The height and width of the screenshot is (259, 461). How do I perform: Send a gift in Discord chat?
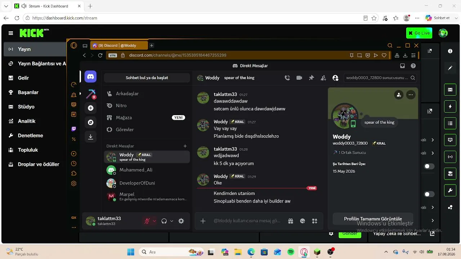[291, 221]
